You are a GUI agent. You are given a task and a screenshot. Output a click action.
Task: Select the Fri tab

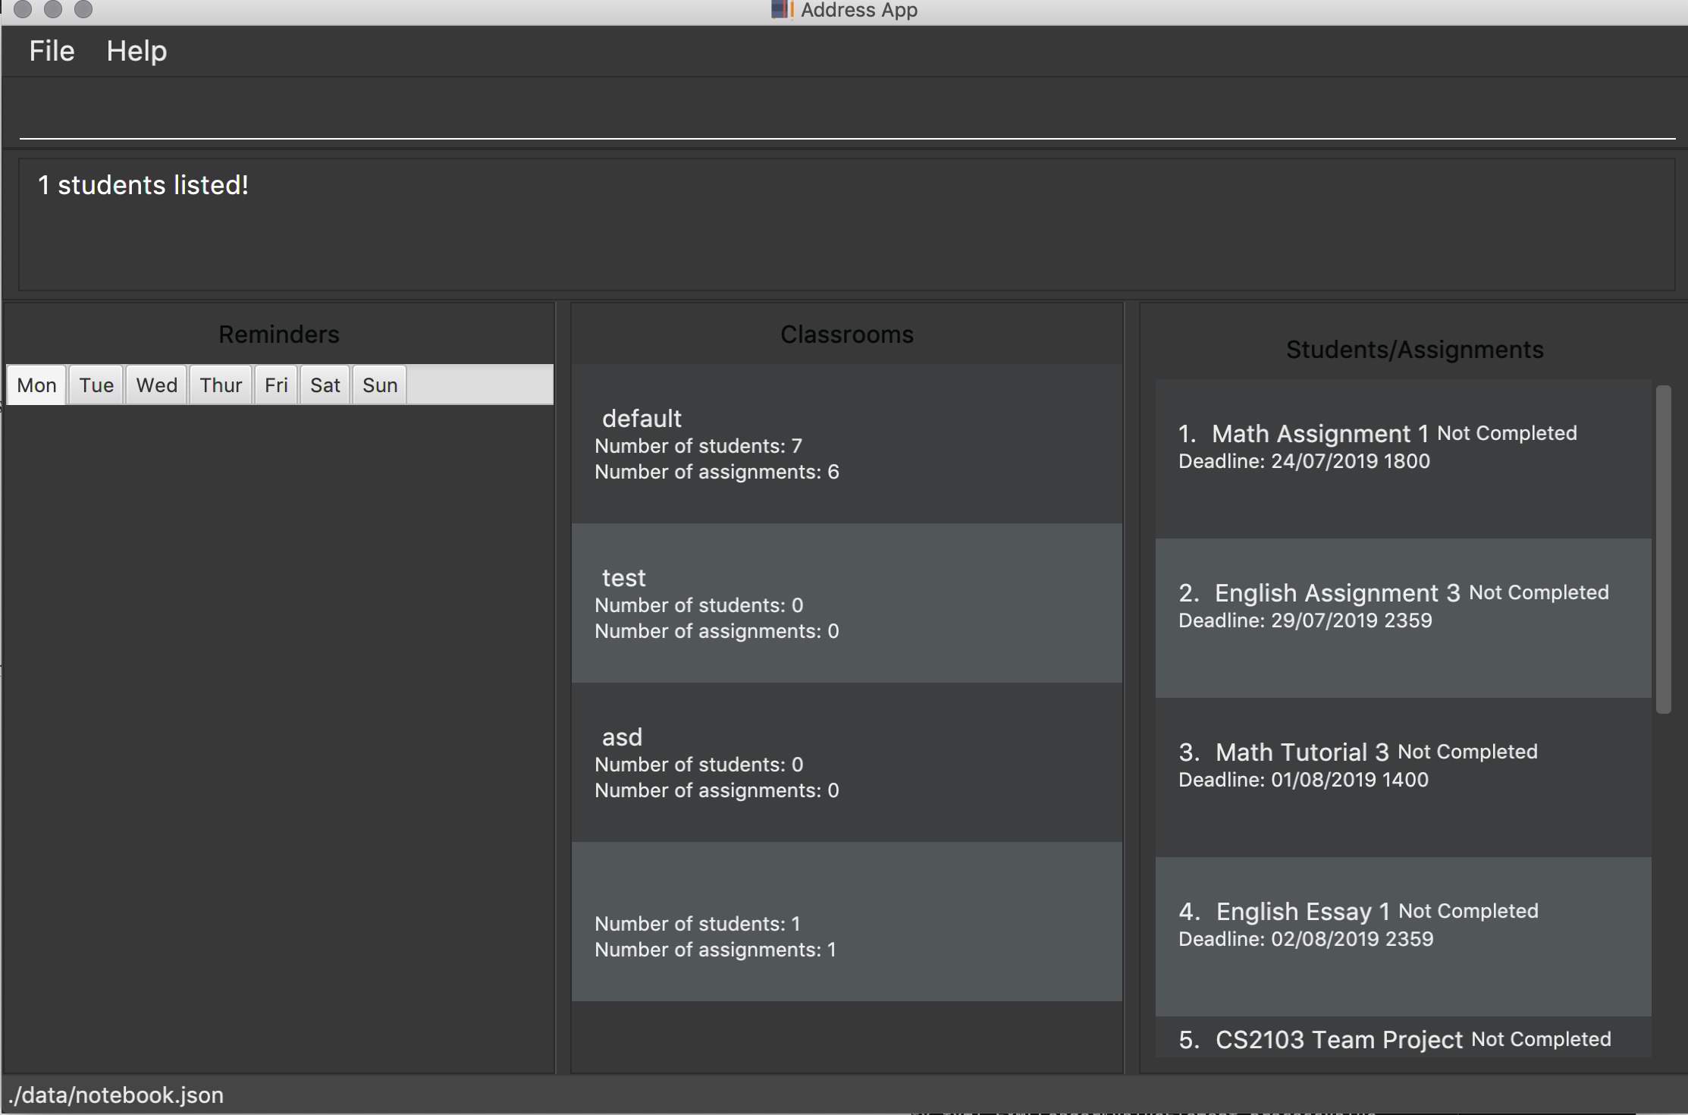pos(276,385)
